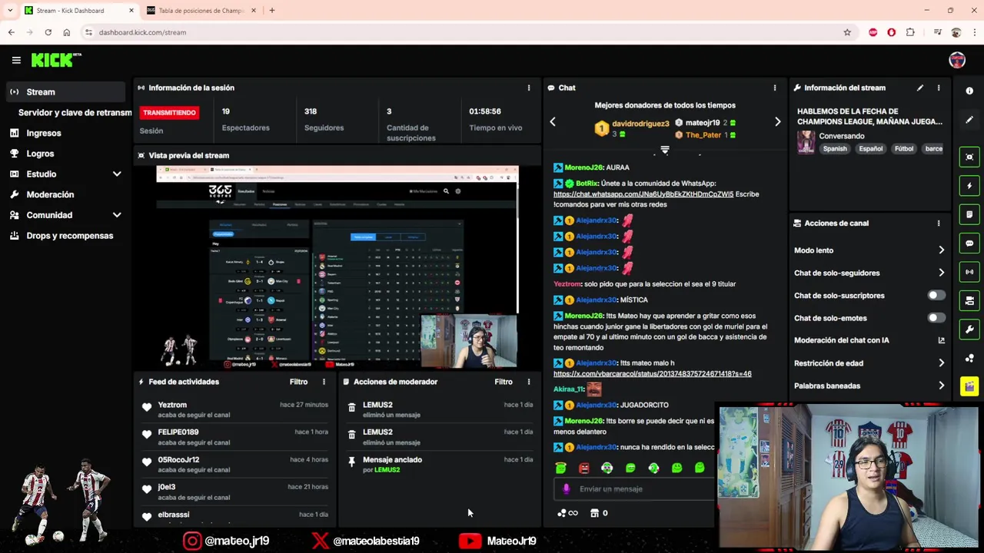Open the shop icon below chat input
Viewport: 984px width, 553px height.
pyautogui.click(x=594, y=513)
